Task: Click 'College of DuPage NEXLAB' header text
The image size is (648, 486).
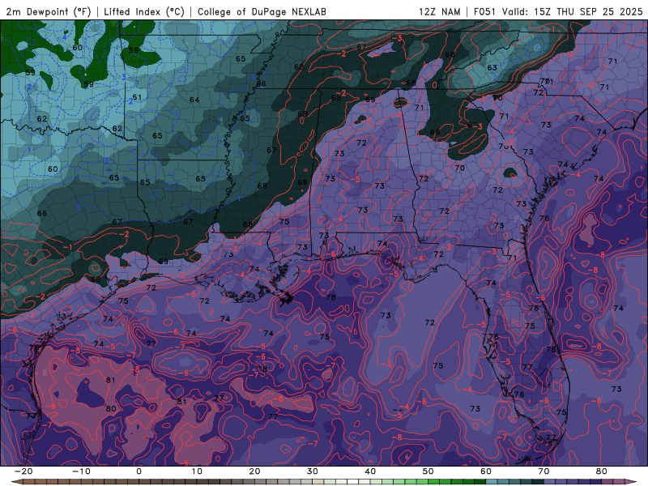Action: click(262, 11)
